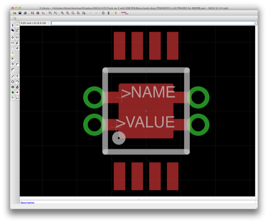Select the Mirror tool

coord(13,43)
